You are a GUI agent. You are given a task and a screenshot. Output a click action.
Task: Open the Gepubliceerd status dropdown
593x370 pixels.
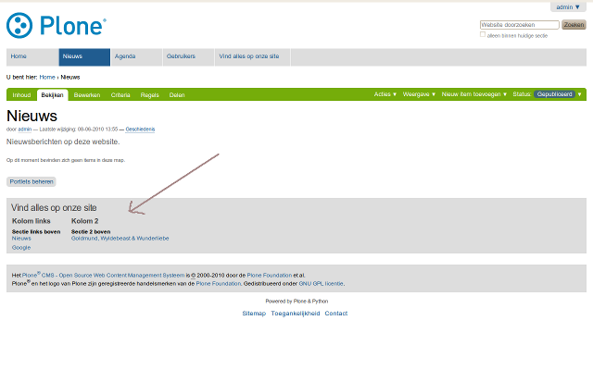(x=557, y=94)
